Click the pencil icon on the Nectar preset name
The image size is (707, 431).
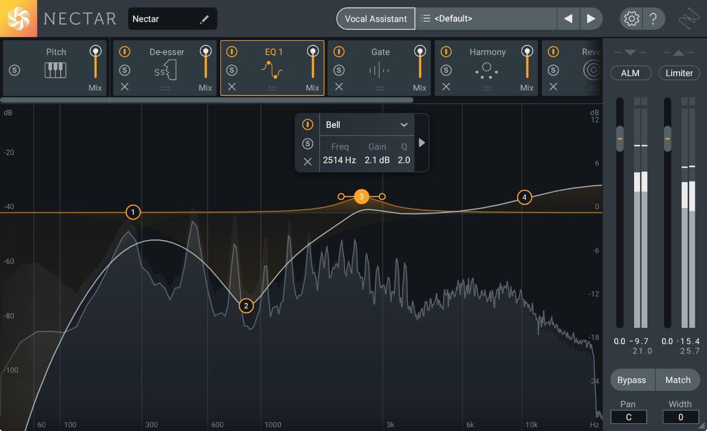click(204, 18)
